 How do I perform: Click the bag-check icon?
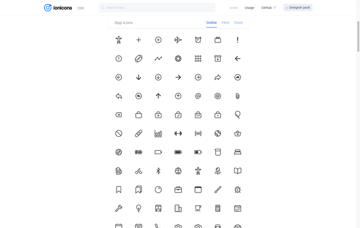[178, 115]
